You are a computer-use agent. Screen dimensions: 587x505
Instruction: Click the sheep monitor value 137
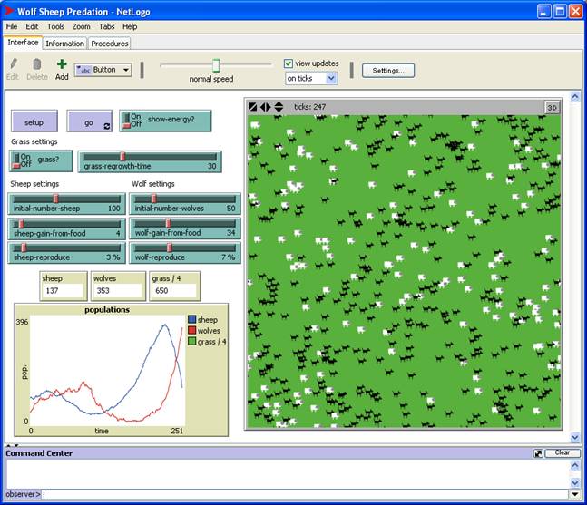click(63, 291)
